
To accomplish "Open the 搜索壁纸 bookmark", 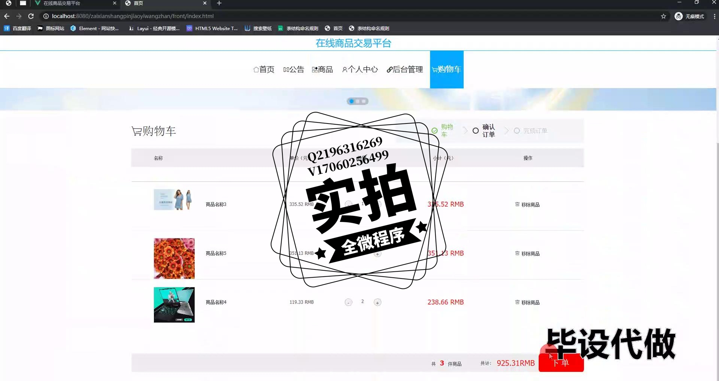I will tap(258, 28).
